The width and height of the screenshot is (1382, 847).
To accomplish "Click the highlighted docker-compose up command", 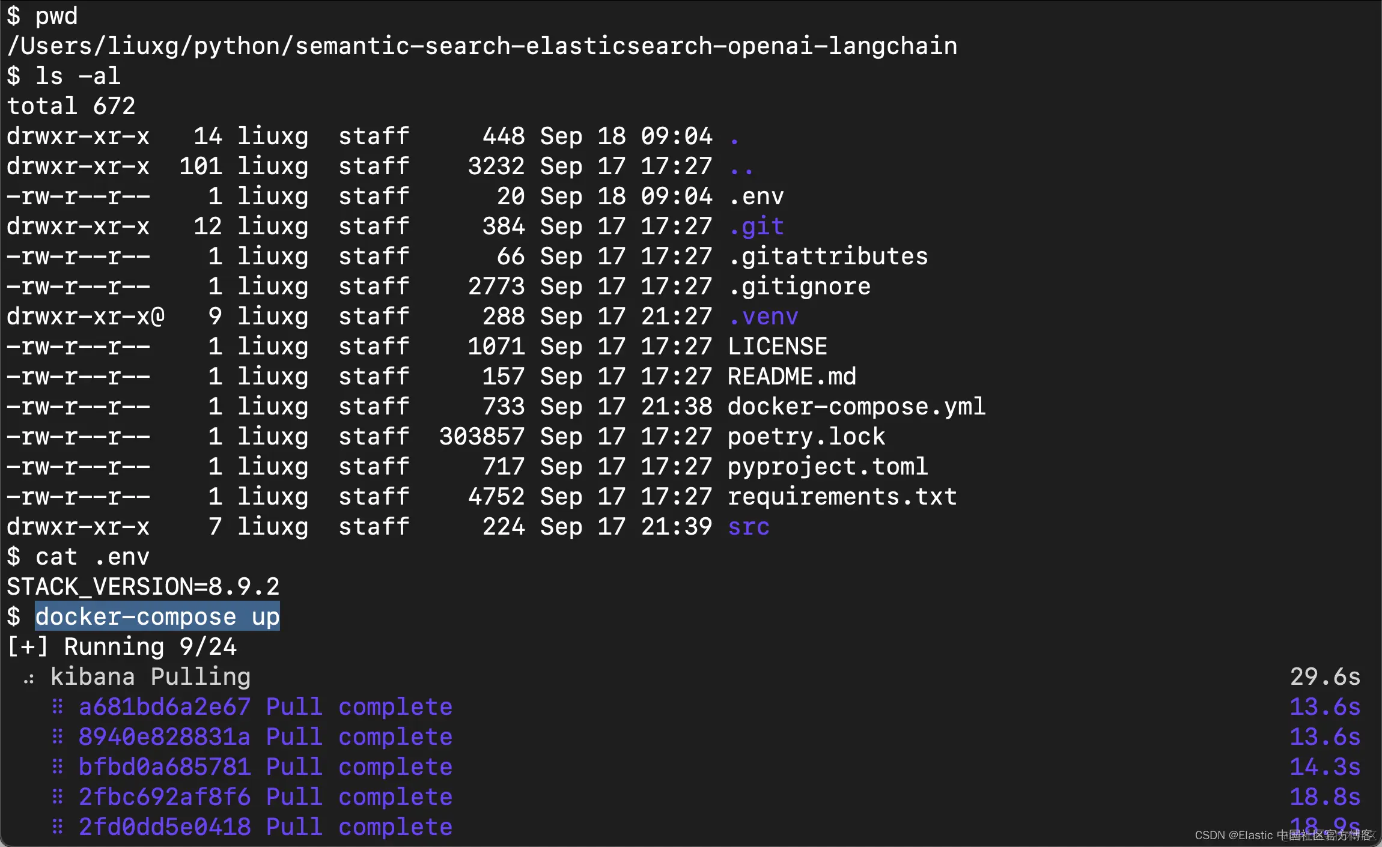I will [157, 617].
